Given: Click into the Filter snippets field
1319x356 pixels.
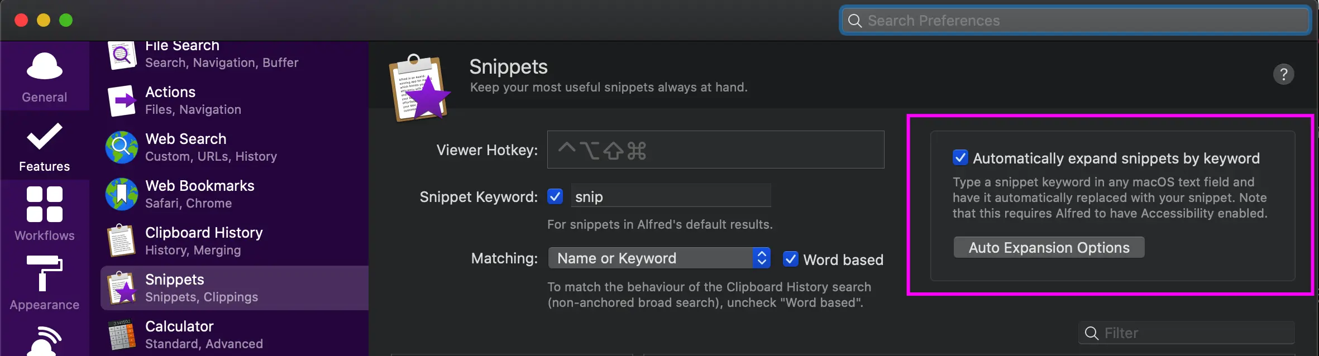Looking at the screenshot, I should 1186,333.
